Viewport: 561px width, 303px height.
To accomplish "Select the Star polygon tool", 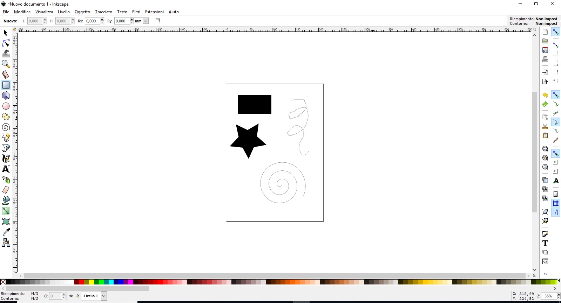I will click(6, 117).
